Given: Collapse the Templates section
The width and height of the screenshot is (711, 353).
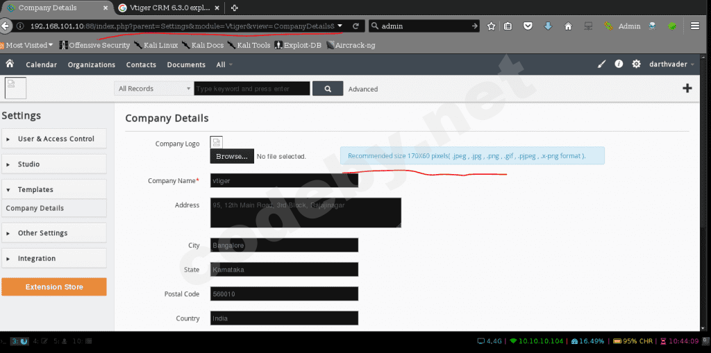Looking at the screenshot, I should coord(54,189).
